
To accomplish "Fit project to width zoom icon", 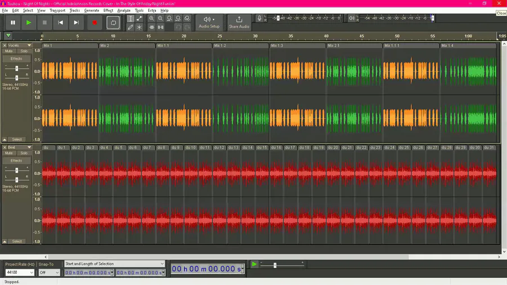I will pos(178,19).
